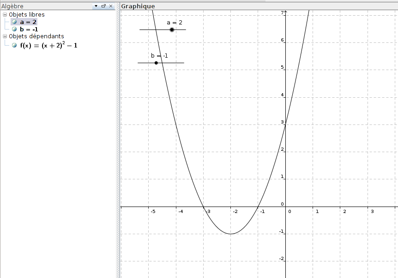Click the slider label 'b = -1' in graph
398x278 pixels.
(x=159, y=55)
